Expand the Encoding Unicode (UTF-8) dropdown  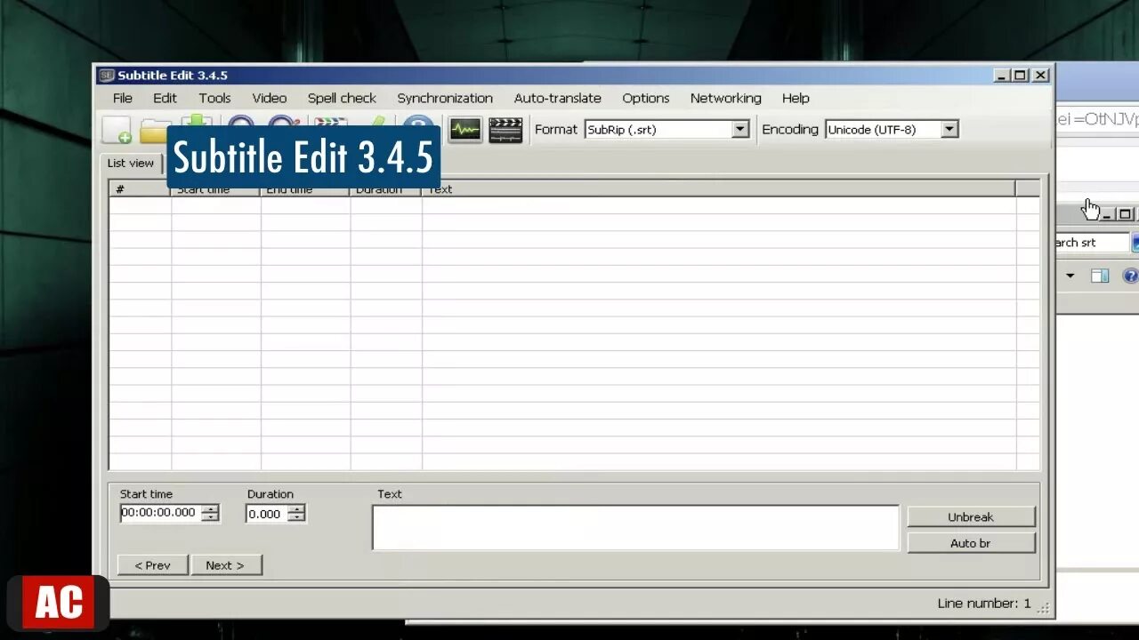[x=949, y=130]
